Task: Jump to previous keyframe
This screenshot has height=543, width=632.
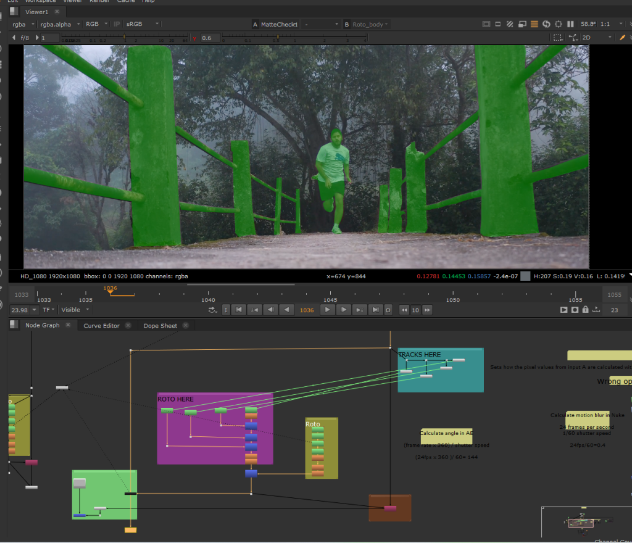Action: click(255, 310)
